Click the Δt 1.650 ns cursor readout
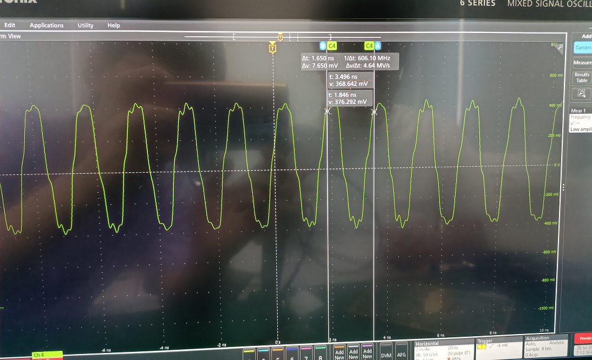592x360 pixels. 318,58
